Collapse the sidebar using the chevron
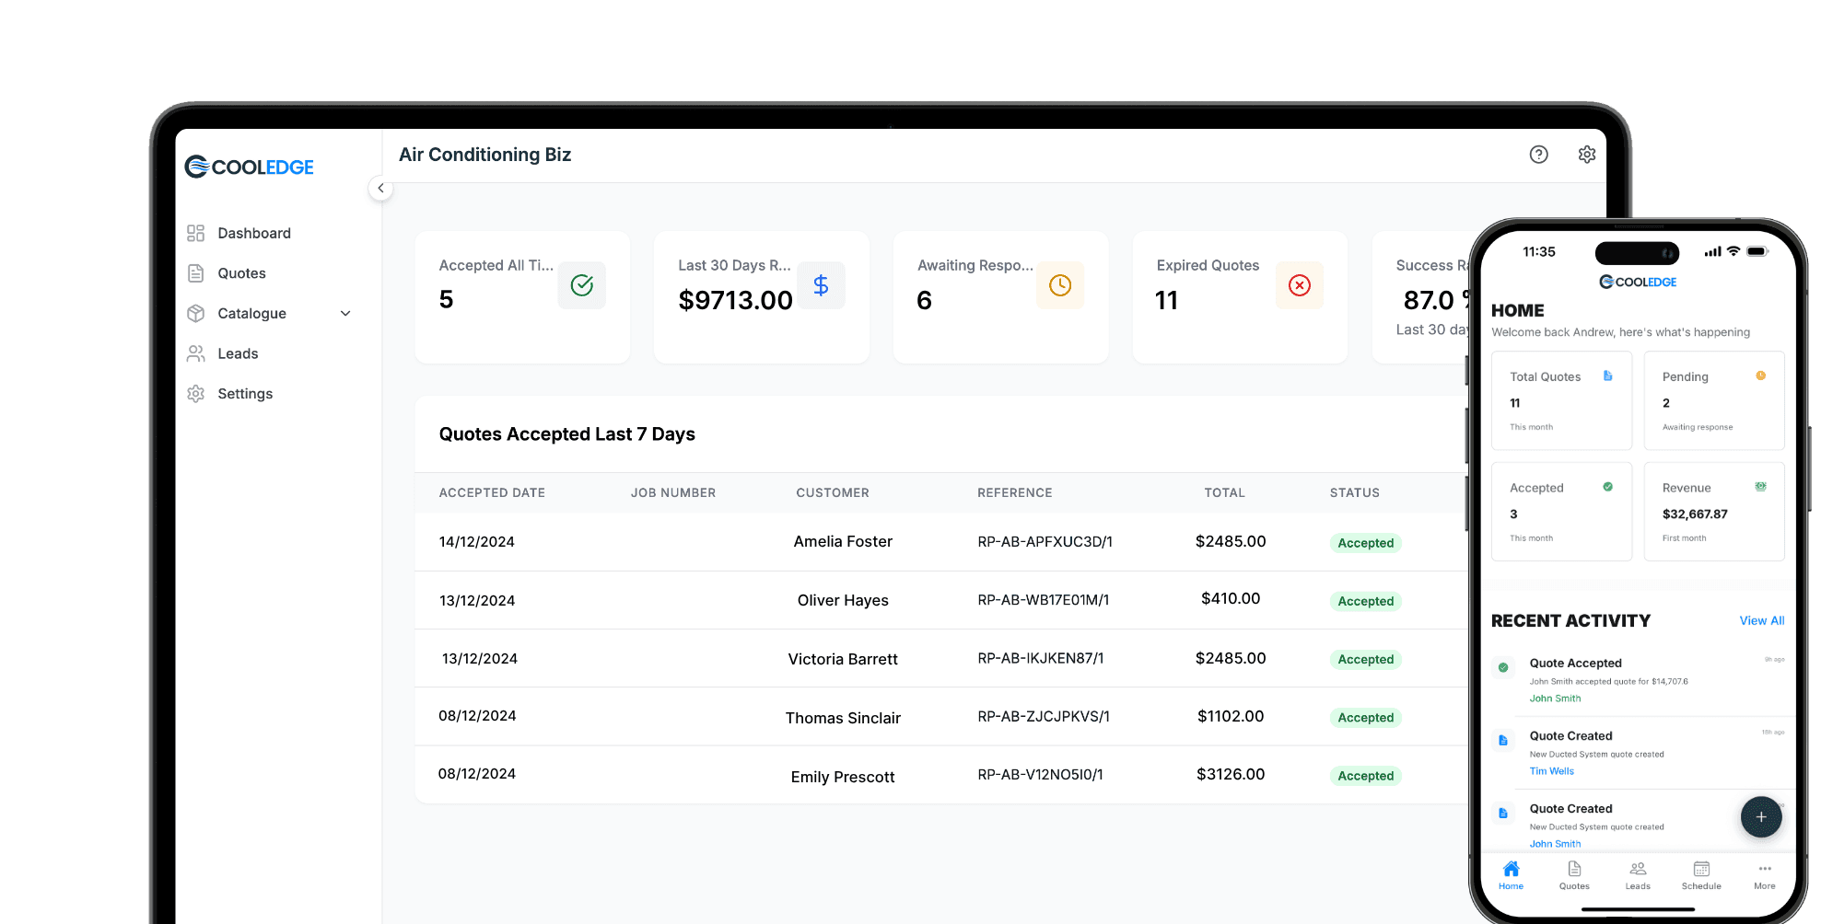 point(380,188)
